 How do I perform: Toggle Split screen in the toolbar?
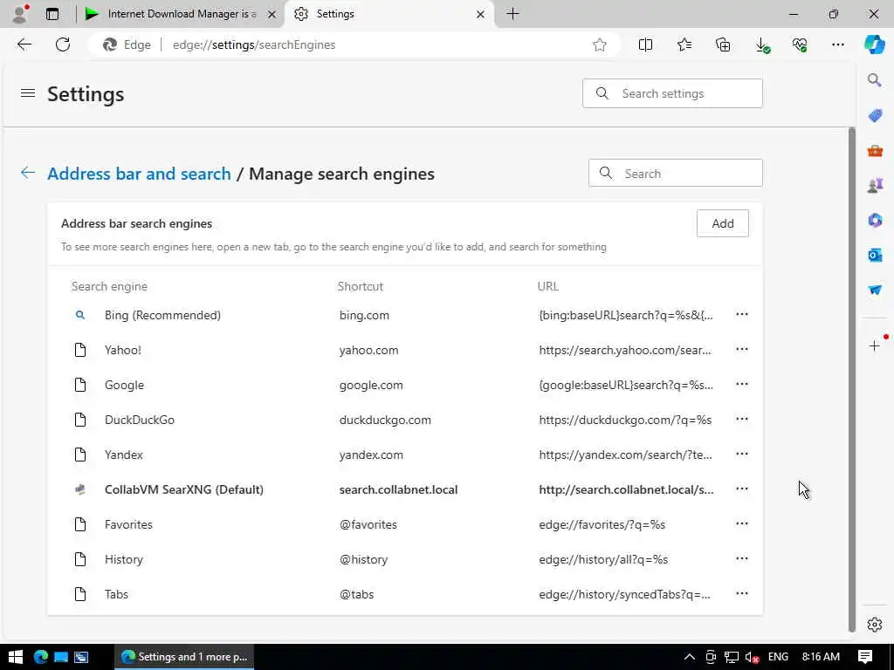(646, 44)
